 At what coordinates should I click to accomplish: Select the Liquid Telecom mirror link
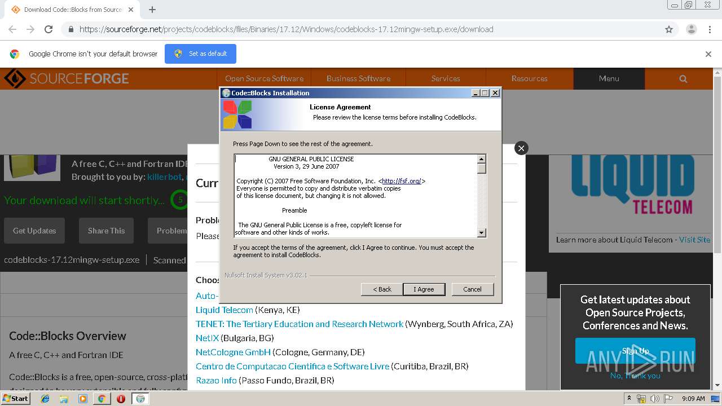point(224,310)
